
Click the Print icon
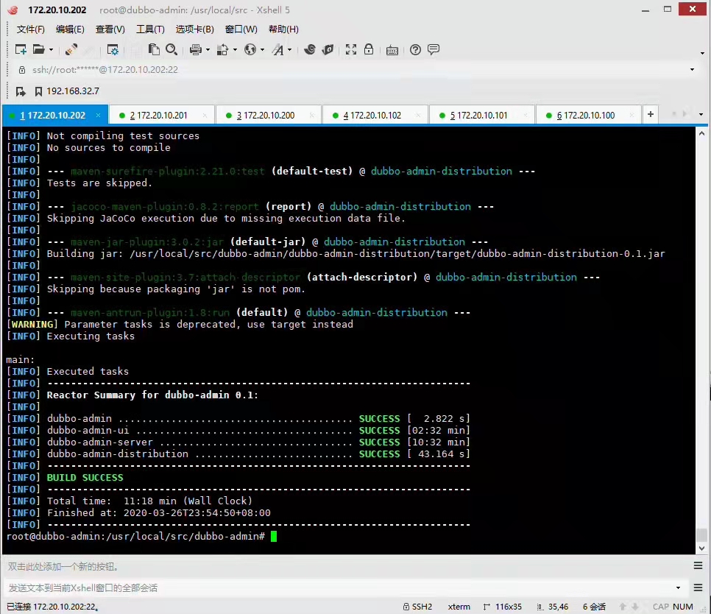[196, 49]
